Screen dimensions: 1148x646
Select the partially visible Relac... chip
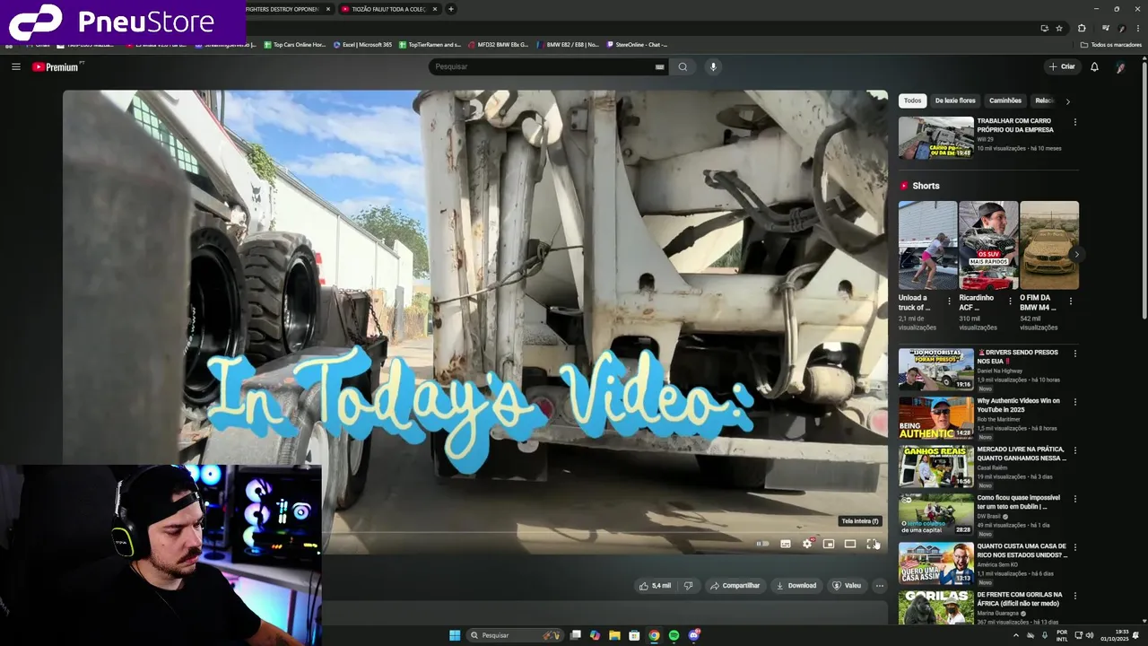1044,100
